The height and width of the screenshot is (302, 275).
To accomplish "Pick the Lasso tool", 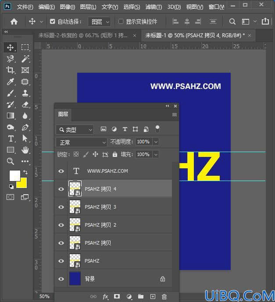I will (x=10, y=59).
